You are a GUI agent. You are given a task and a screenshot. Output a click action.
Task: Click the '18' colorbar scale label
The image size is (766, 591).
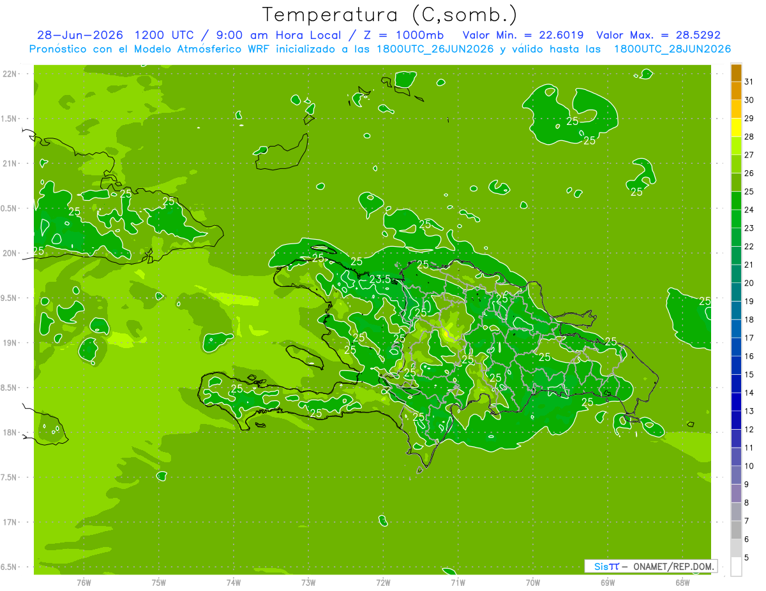(x=749, y=319)
